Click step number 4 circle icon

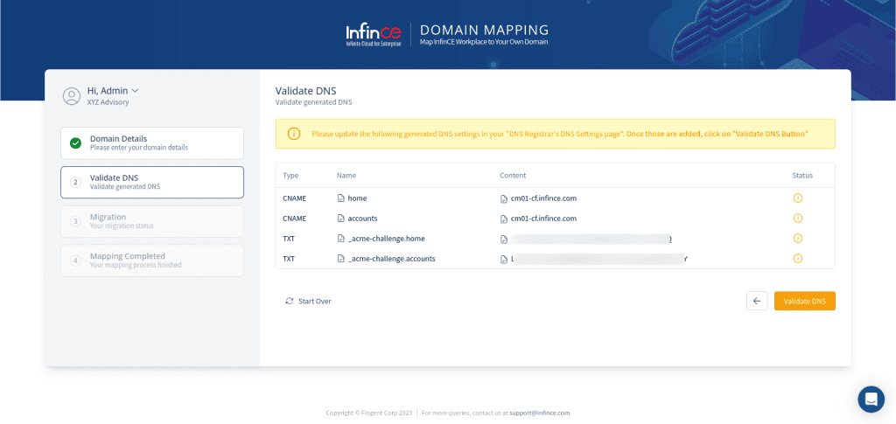(75, 261)
